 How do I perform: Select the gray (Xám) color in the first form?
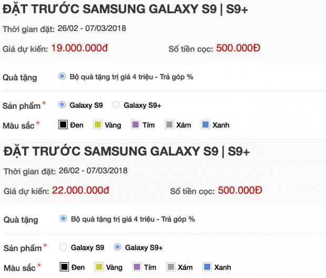[169, 125]
